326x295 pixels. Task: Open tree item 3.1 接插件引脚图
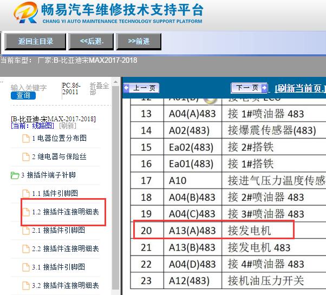point(58,267)
